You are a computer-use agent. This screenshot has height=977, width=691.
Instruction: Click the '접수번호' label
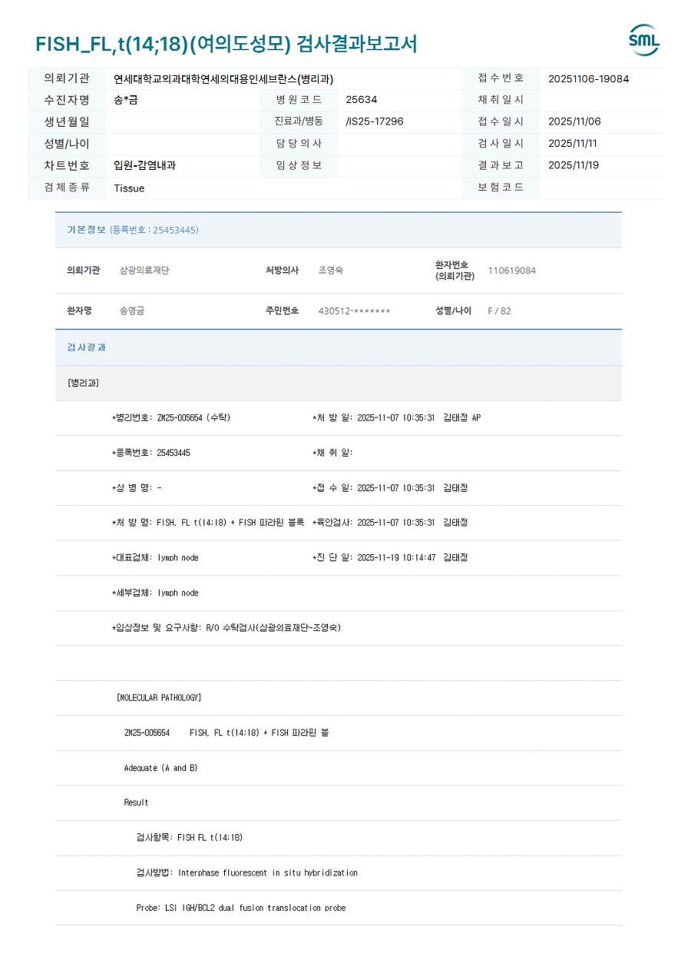coord(501,78)
